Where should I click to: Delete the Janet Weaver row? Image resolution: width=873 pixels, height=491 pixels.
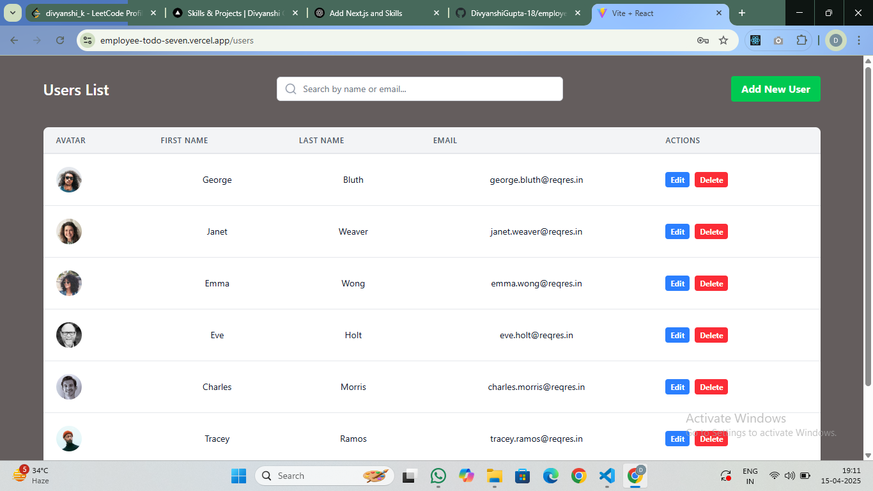pyautogui.click(x=711, y=231)
